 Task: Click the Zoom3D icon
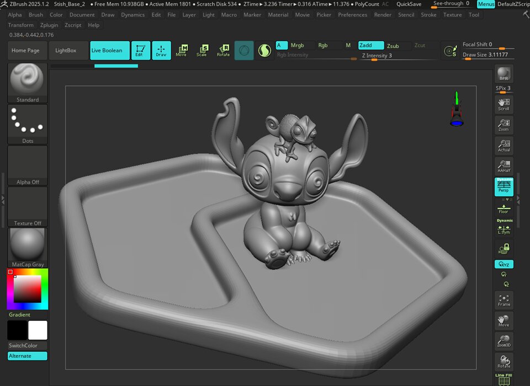click(x=504, y=341)
